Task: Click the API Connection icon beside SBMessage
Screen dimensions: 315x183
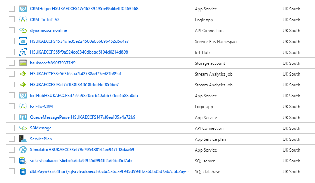Action: click(x=23, y=128)
